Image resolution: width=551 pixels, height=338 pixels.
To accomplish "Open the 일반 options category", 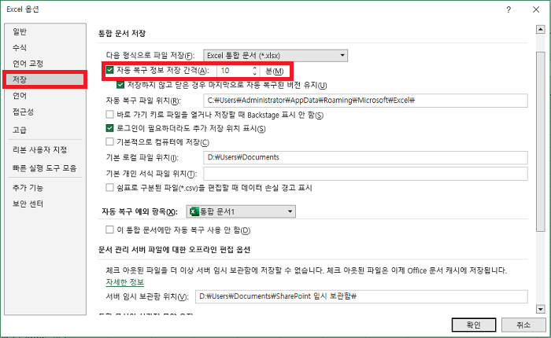I will [x=20, y=31].
